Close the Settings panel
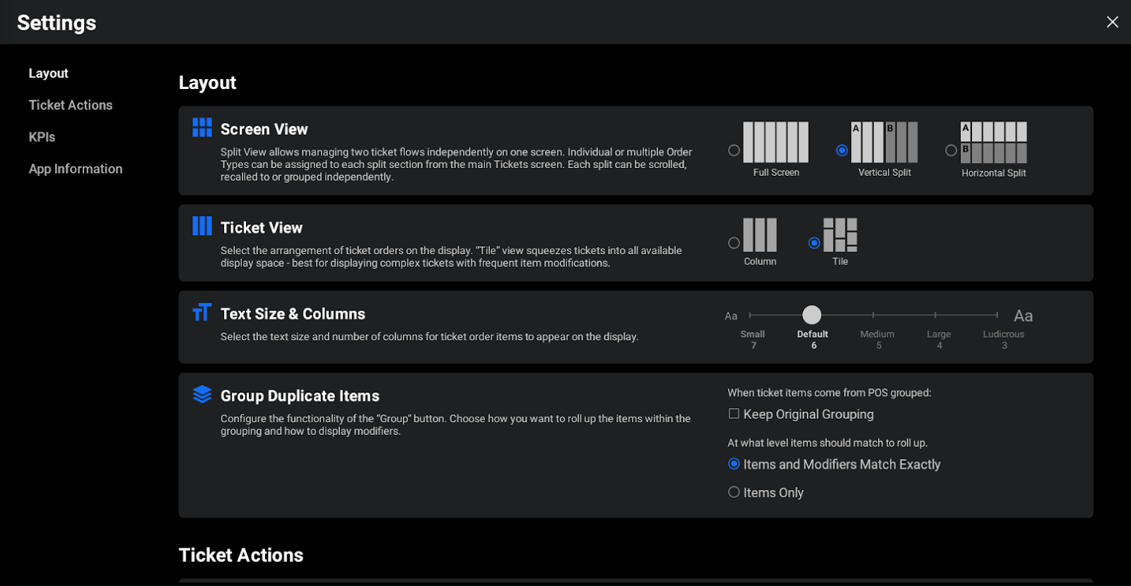This screenshot has width=1131, height=586. pos(1112,22)
